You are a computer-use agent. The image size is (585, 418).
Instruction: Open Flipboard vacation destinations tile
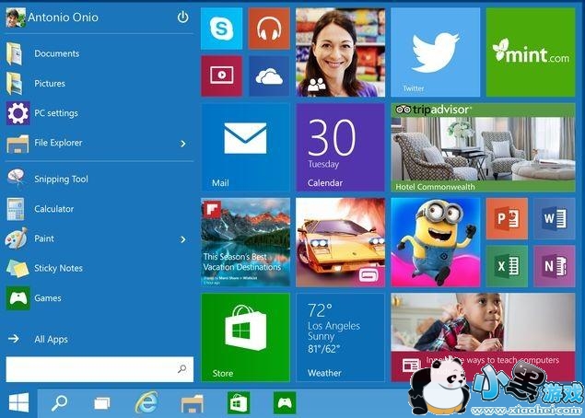245,242
